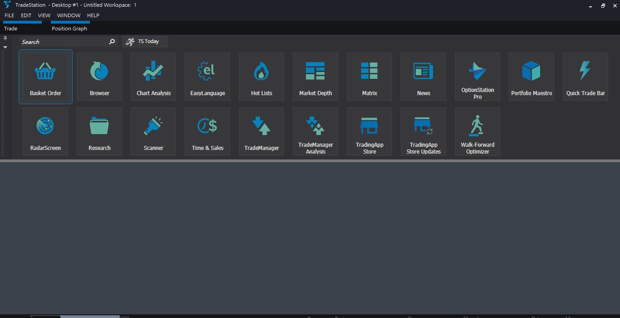Open the Matrix app
620x318 pixels.
(369, 77)
